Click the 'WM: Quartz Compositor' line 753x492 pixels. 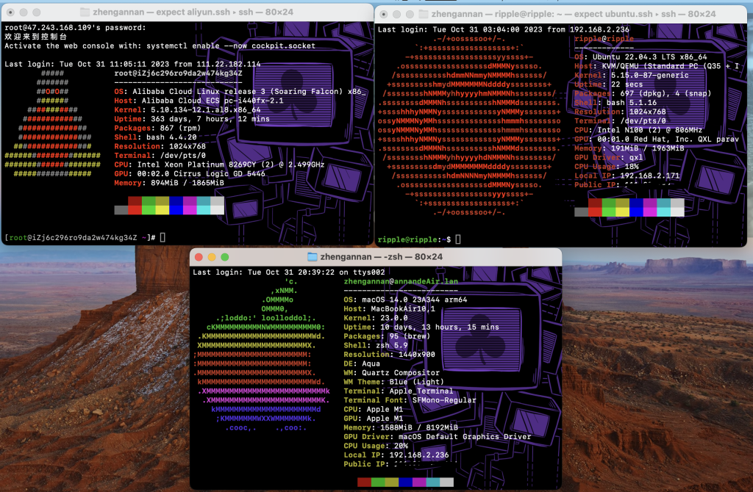391,372
